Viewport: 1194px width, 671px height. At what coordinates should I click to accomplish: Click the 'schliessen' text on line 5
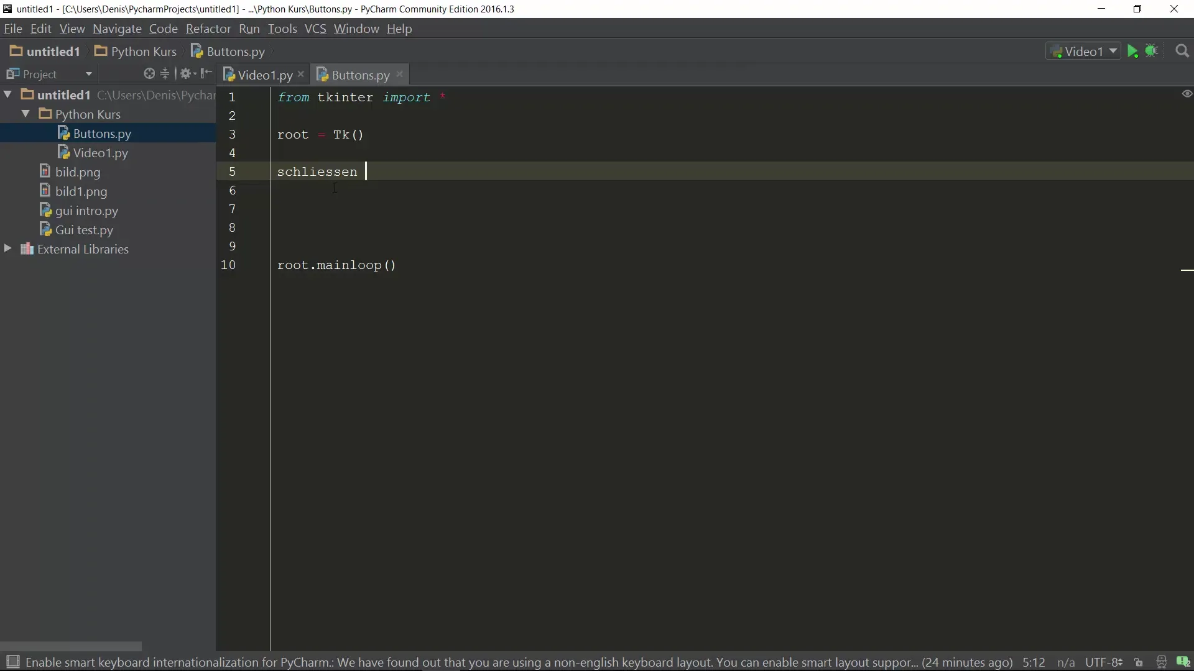pyautogui.click(x=317, y=172)
